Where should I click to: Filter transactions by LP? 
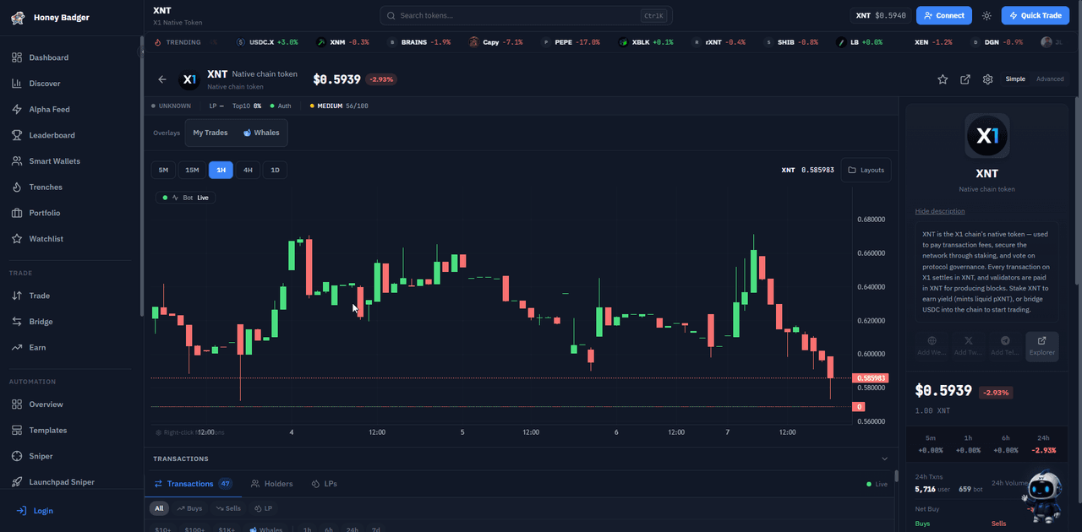tap(264, 508)
